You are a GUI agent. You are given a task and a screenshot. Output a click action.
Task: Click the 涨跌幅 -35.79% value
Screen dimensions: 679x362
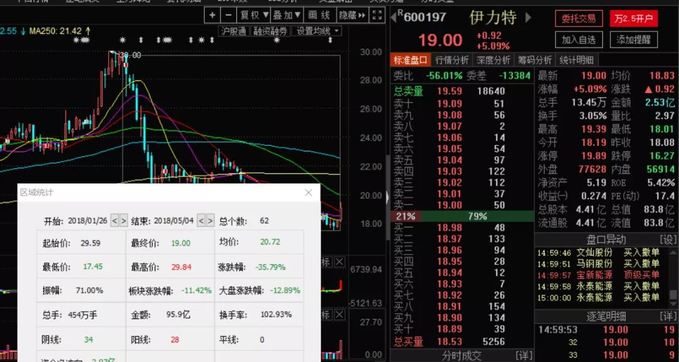(x=270, y=267)
